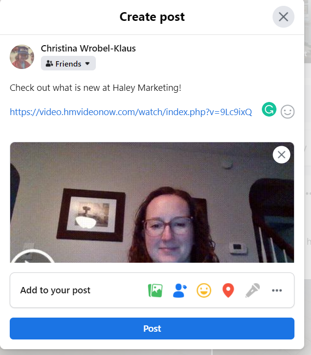Remove the video link preview
Image resolution: width=311 pixels, height=355 pixels.
[281, 155]
